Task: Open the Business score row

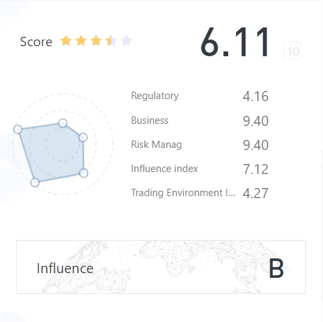Action: [200, 120]
